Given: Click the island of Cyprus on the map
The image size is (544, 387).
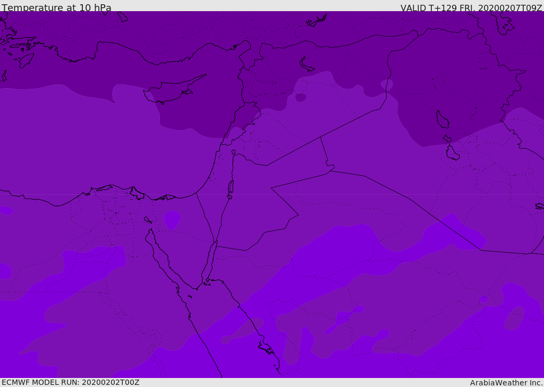Looking at the screenshot, I should (174, 90).
